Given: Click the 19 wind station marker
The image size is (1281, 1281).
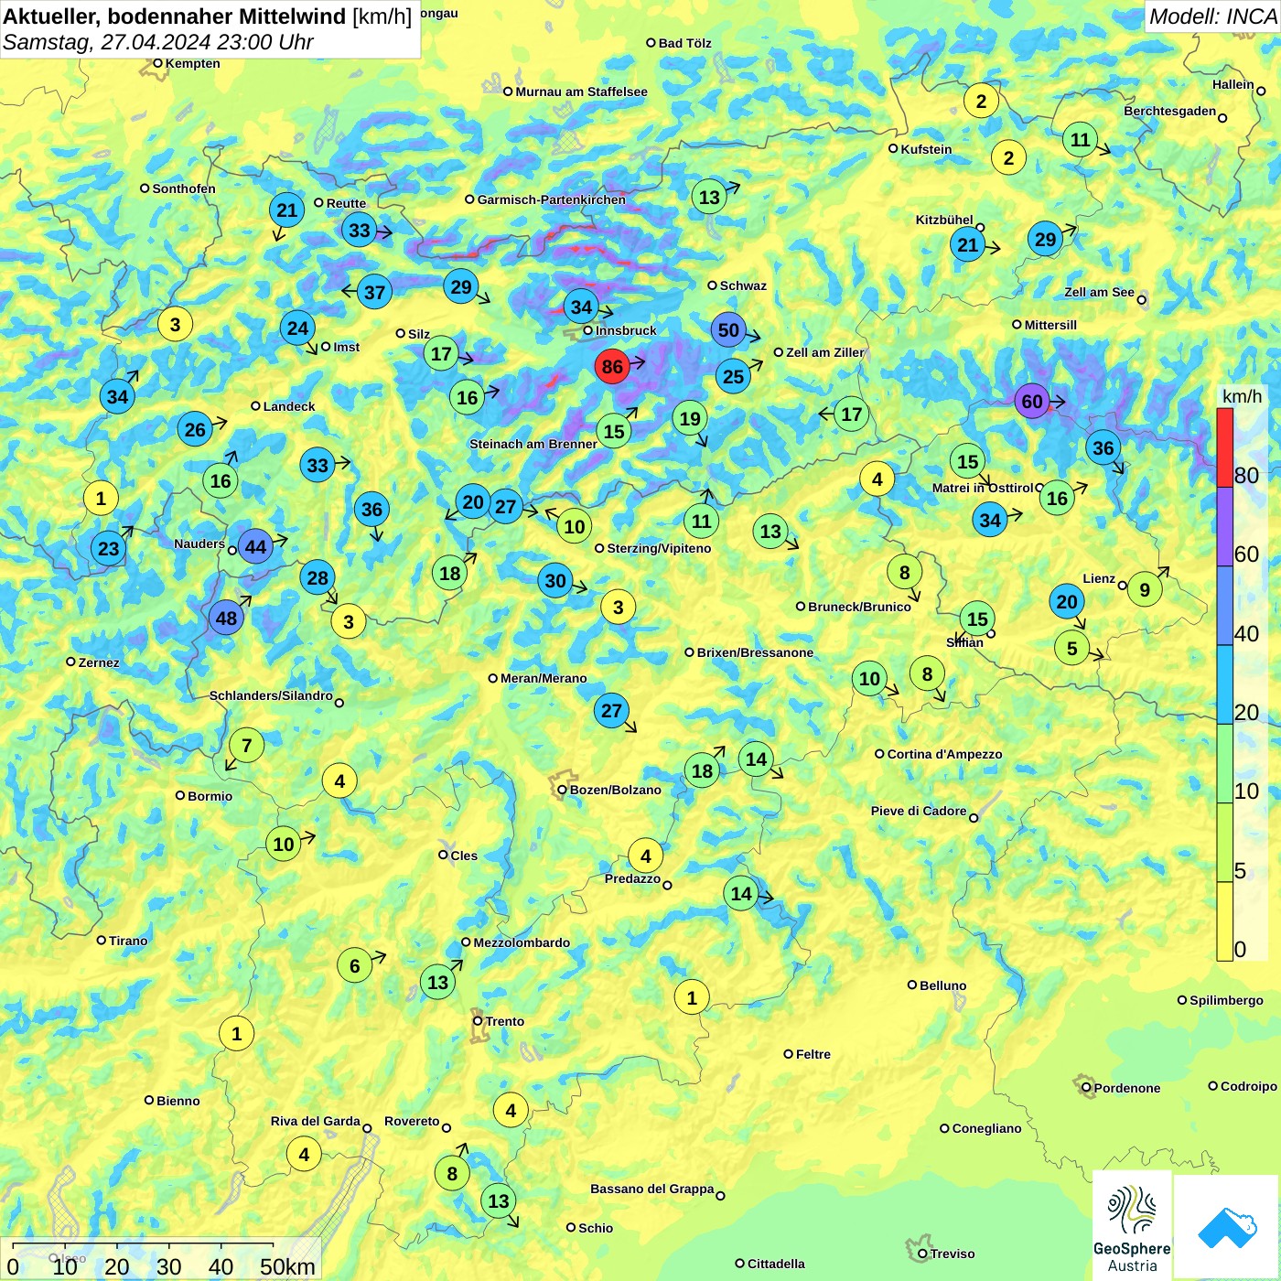Looking at the screenshot, I should (690, 418).
